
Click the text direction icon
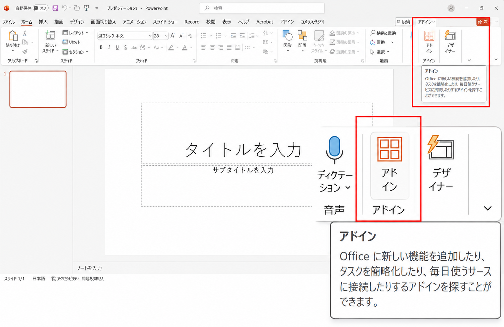coord(266,33)
